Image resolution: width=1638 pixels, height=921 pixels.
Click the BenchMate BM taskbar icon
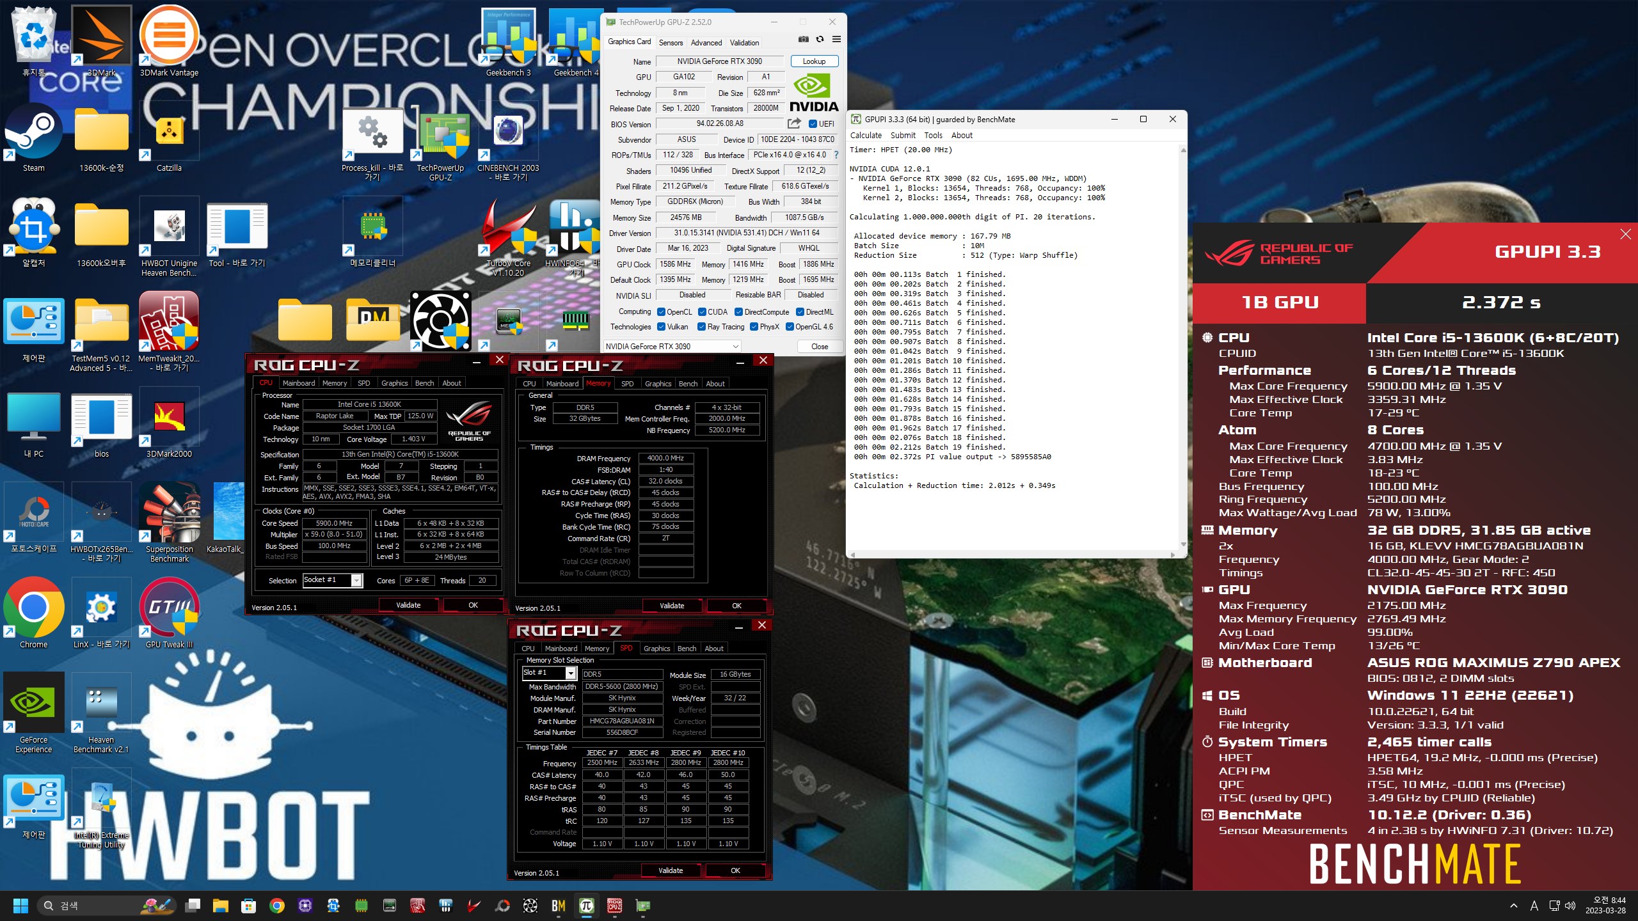coord(559,906)
